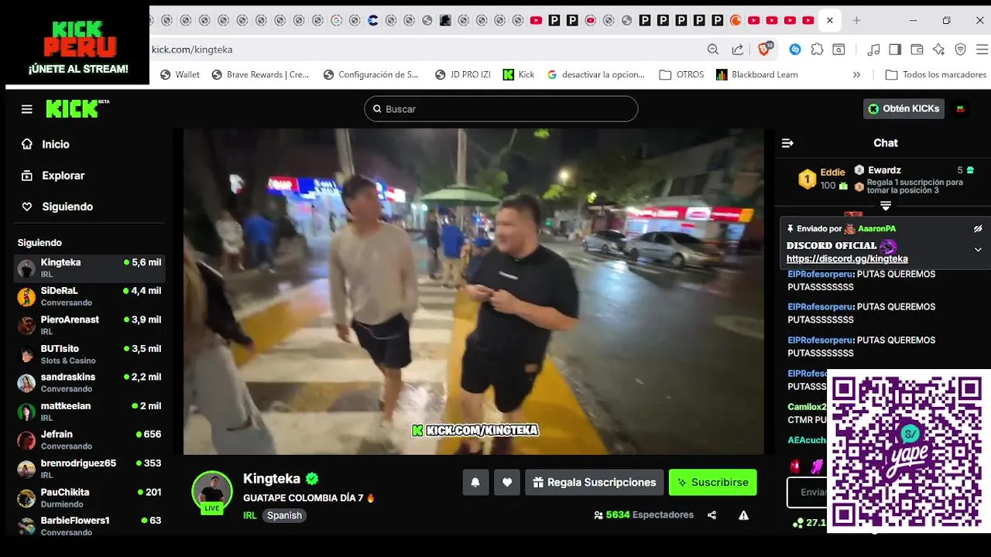The width and height of the screenshot is (991, 557).
Task: Click the user avatar in top right
Action: click(x=961, y=109)
